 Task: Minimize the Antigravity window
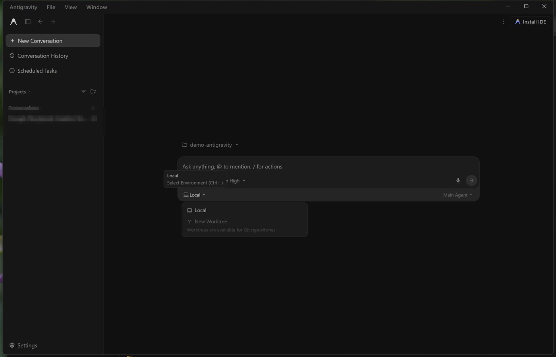(508, 6)
